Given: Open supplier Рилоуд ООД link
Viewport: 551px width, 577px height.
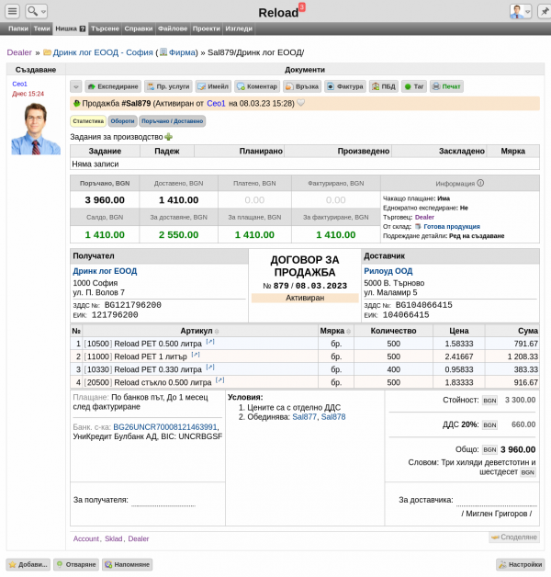Looking at the screenshot, I should pyautogui.click(x=388, y=271).
